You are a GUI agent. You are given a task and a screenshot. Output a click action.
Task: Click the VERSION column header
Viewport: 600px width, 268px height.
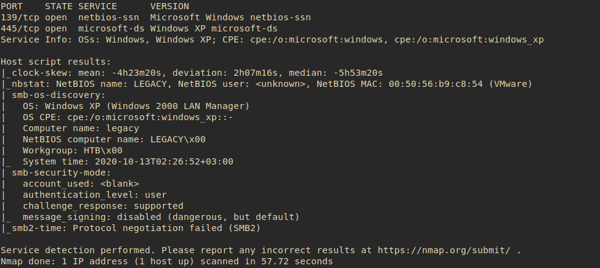(x=170, y=6)
